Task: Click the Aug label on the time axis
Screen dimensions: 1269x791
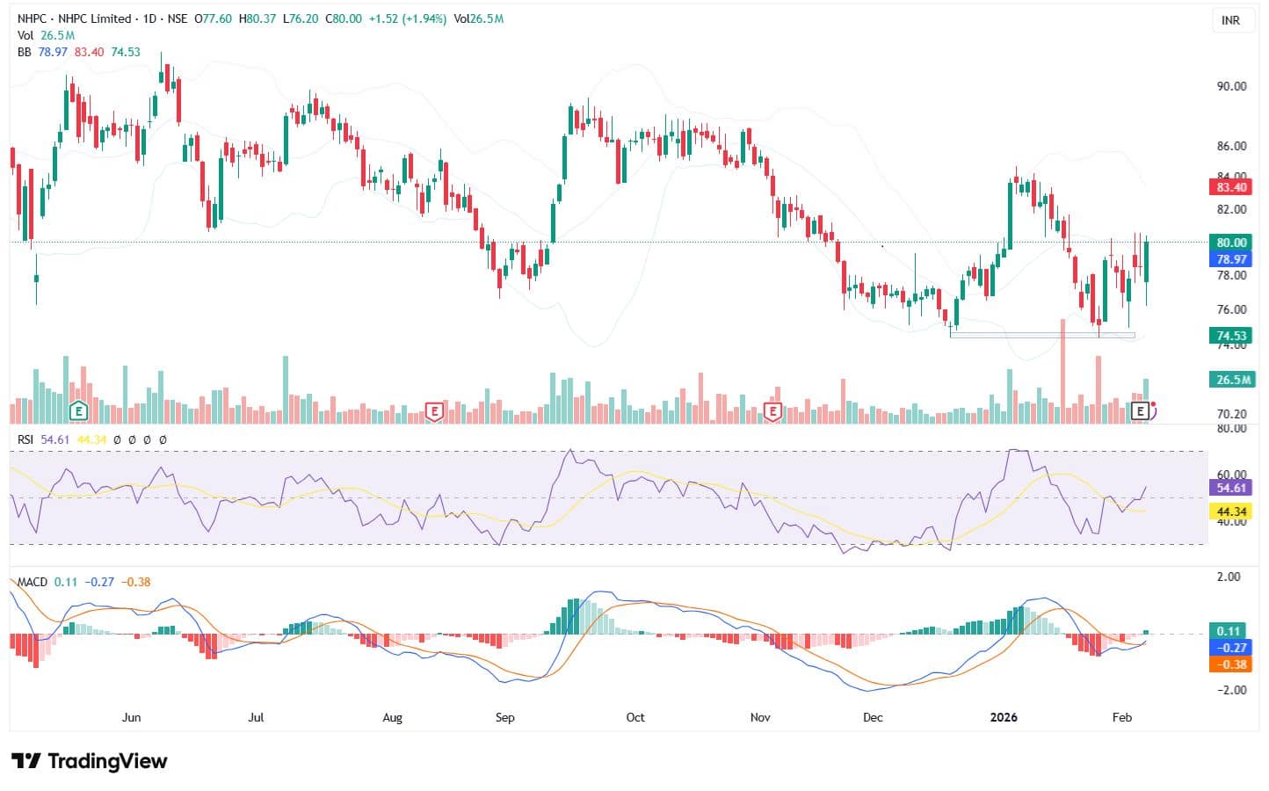Action: 392,717
